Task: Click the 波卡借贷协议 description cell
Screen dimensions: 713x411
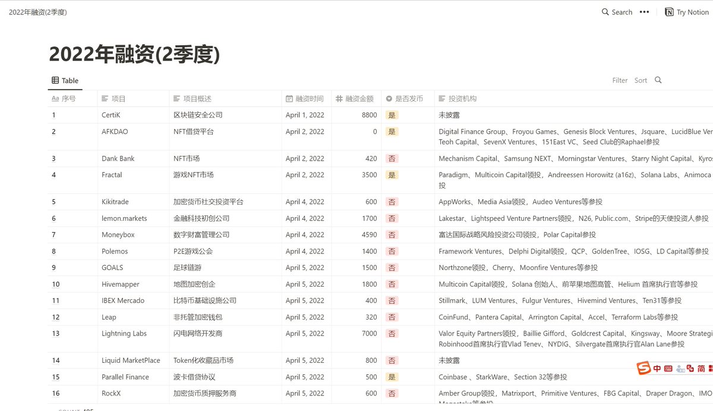Action: pyautogui.click(x=225, y=377)
